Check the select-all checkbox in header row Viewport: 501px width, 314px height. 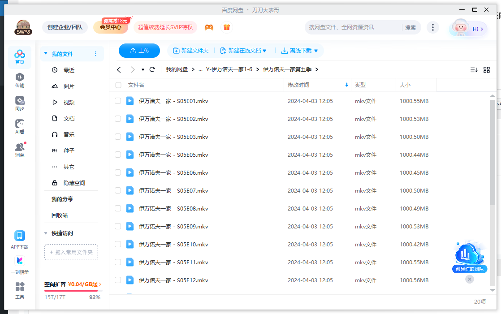tap(117, 85)
